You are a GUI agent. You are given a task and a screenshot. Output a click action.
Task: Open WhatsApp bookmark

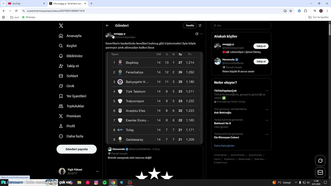[x=28, y=17]
